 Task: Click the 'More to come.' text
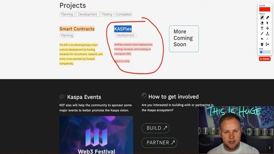pos(122,61)
